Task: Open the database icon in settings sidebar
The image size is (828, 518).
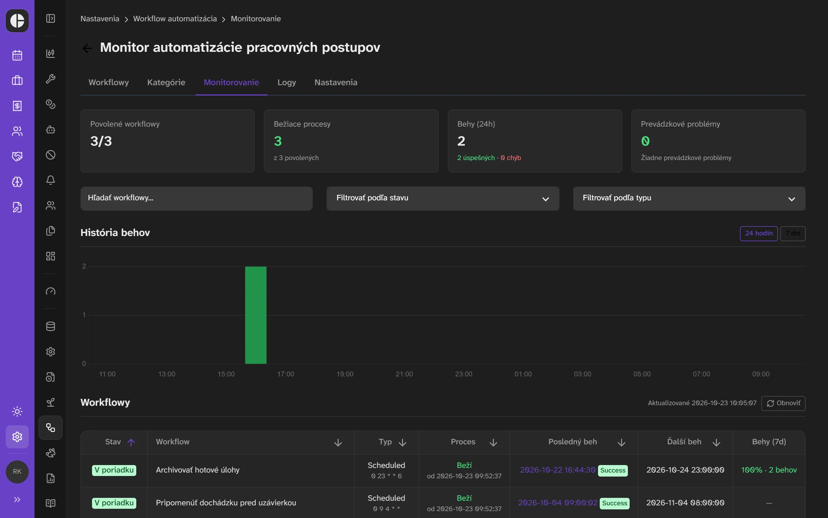Action: click(x=51, y=327)
